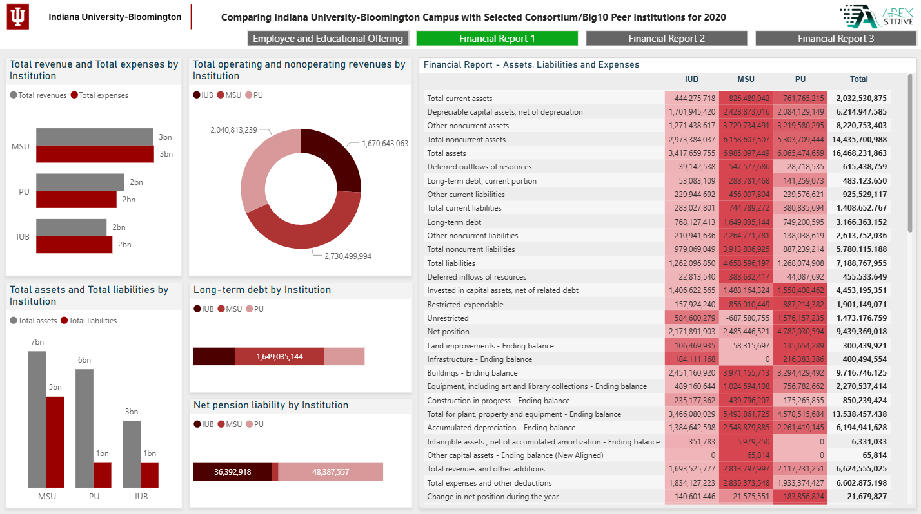Click donut label 2,040,813,239

(x=233, y=130)
